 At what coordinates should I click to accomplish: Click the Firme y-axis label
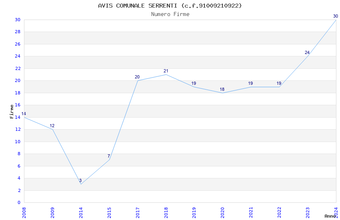click(12, 112)
